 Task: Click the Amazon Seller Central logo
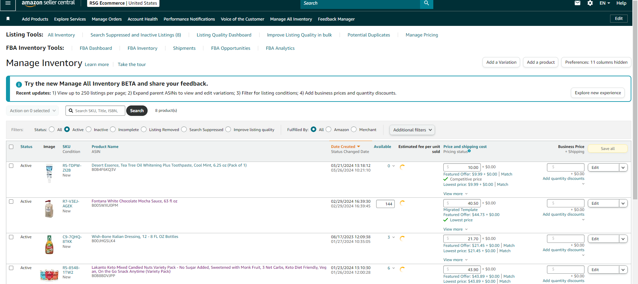(48, 3)
